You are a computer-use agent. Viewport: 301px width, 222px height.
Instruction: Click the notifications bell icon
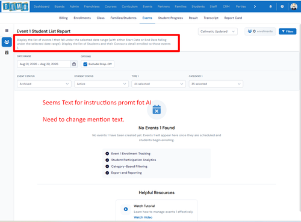[270, 7]
